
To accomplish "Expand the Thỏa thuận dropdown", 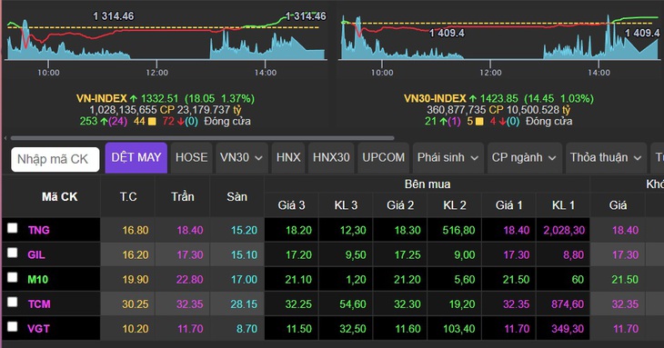I will pos(606,158).
